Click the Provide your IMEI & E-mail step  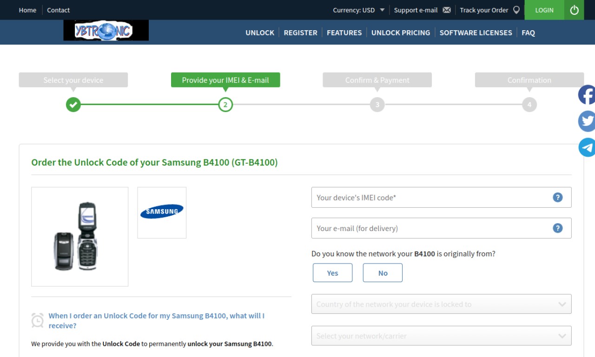225,80
